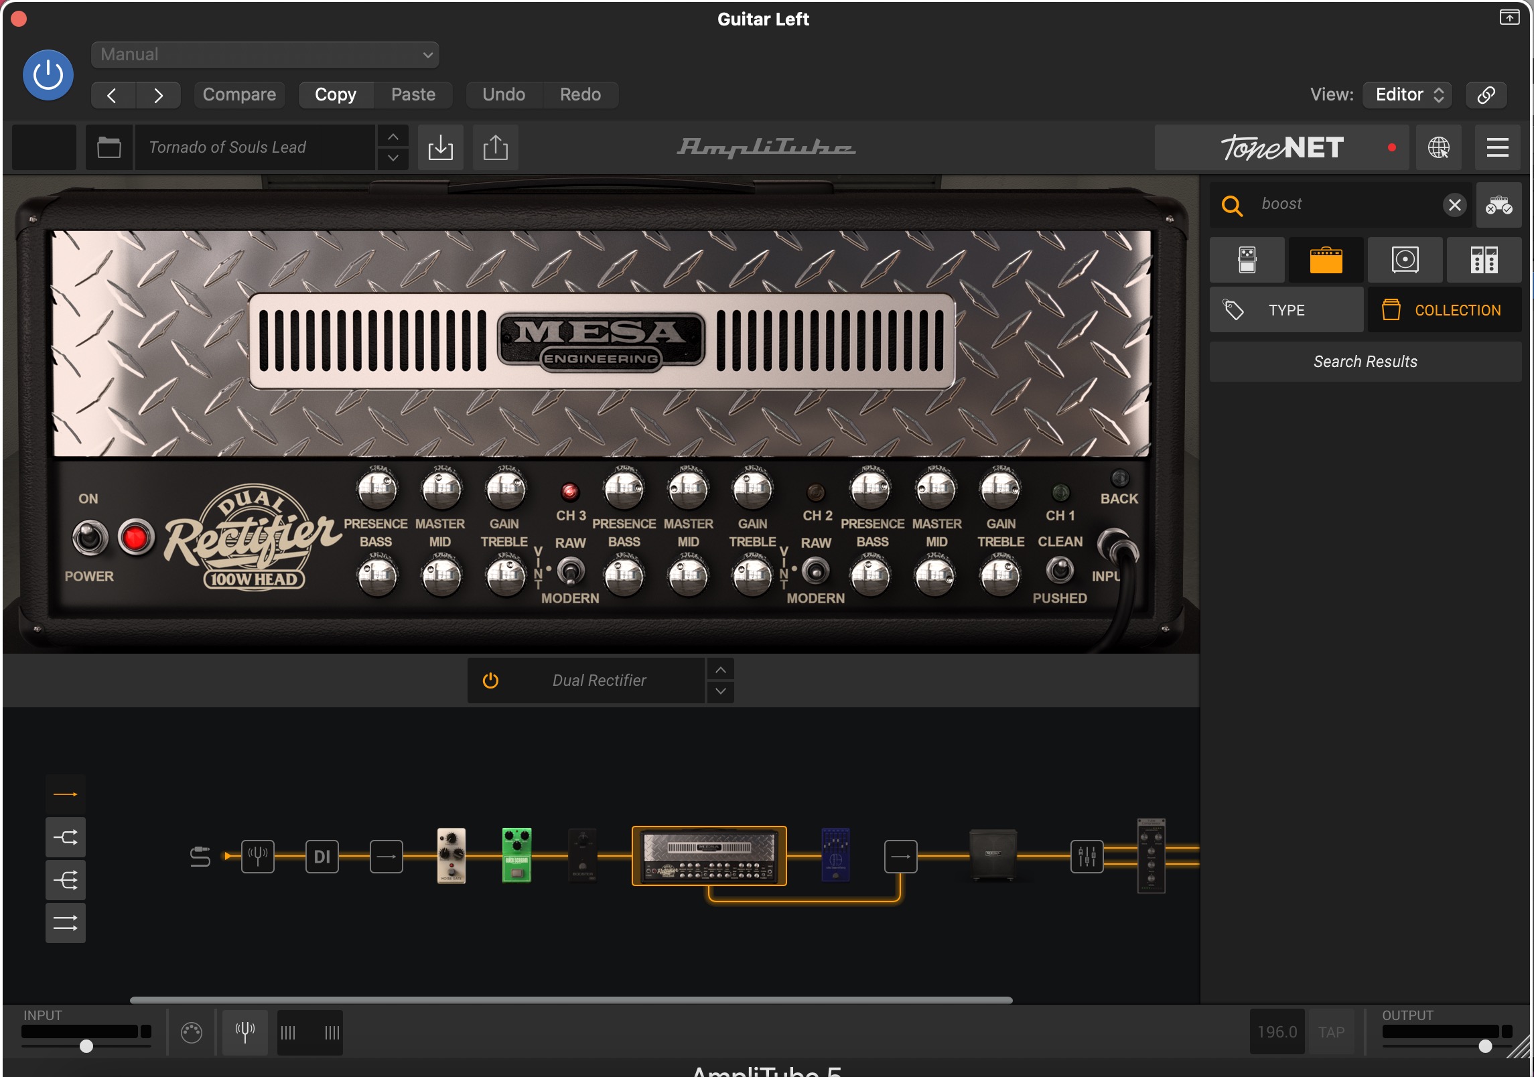The width and height of the screenshot is (1534, 1077).
Task: Select the green overdrive pedal in chain
Action: (x=516, y=856)
